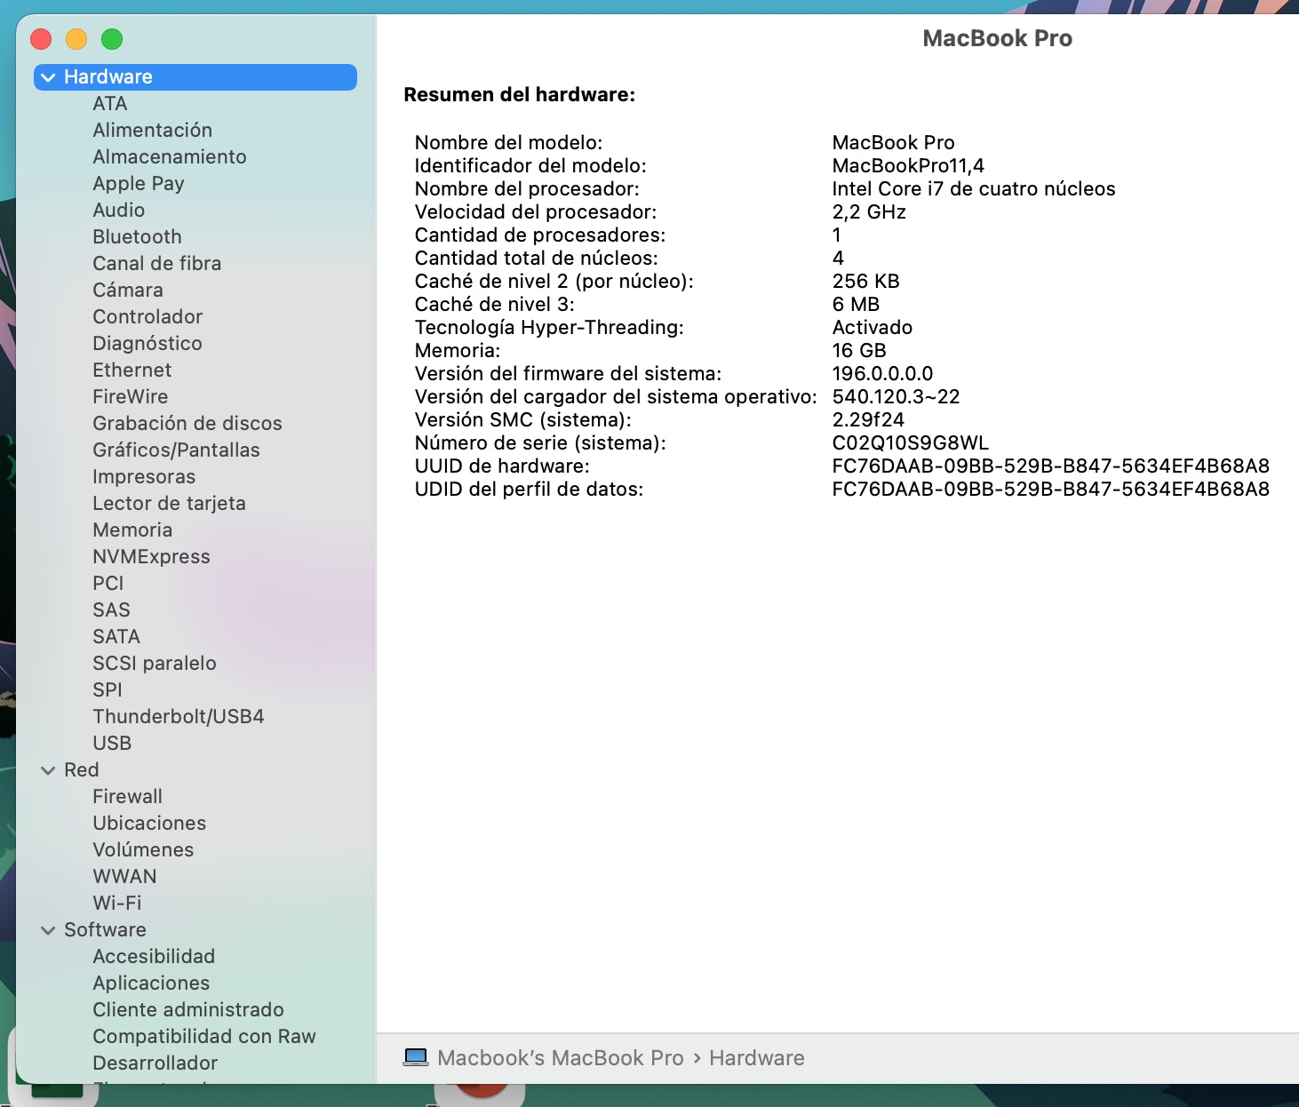Open Thunderbolt/USB4 section
Screen dimensions: 1299x1107
[x=178, y=716]
